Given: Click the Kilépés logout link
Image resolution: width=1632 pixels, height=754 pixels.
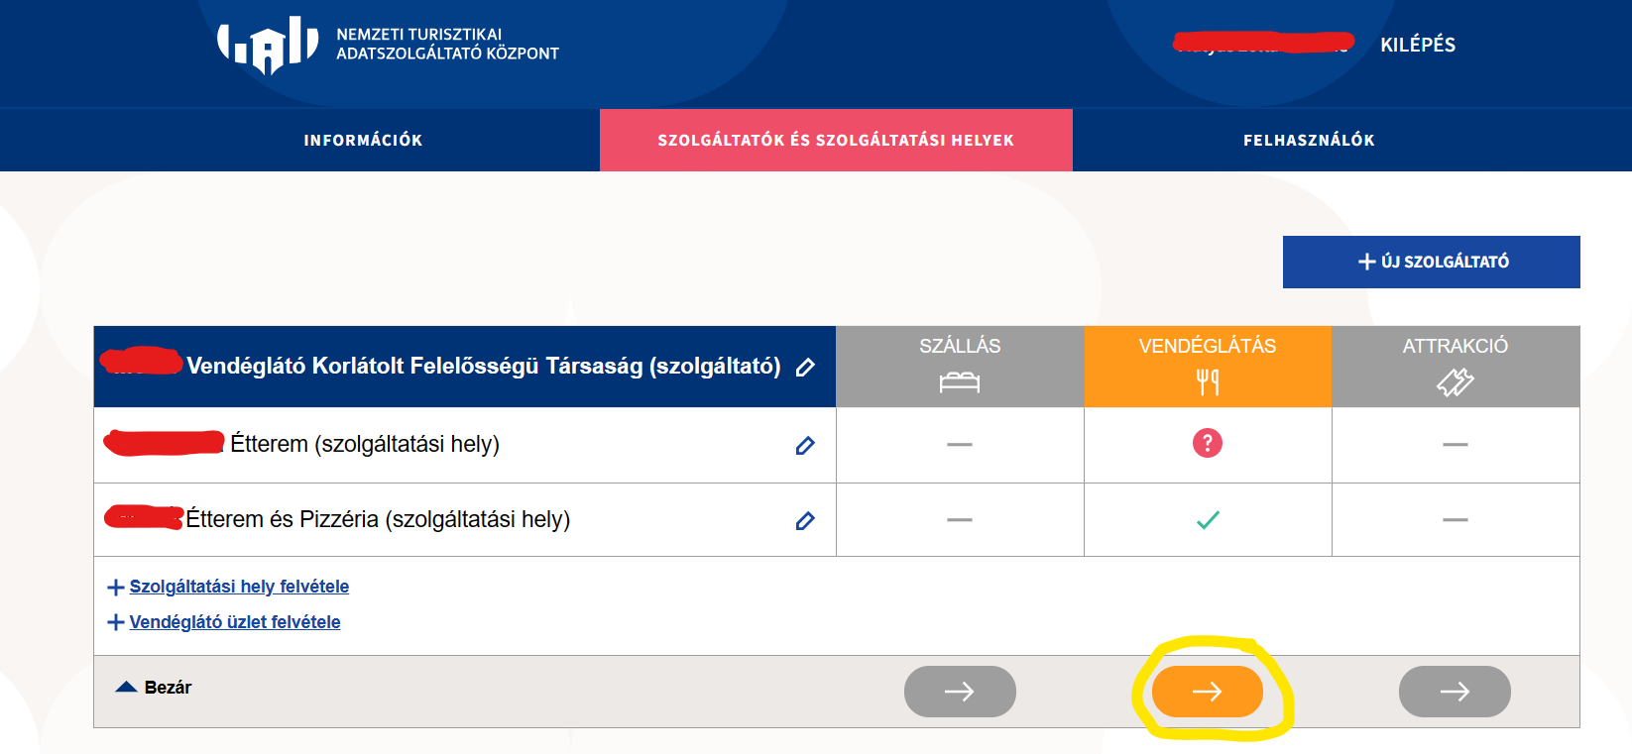Looking at the screenshot, I should point(1418,45).
